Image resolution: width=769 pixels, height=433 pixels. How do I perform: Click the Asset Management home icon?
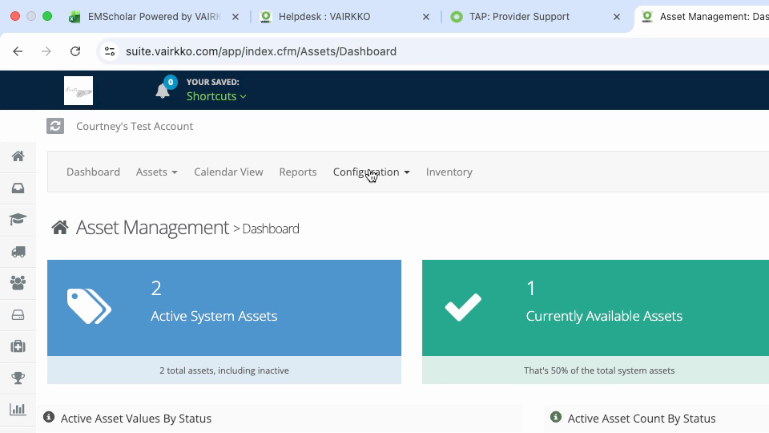(x=60, y=228)
